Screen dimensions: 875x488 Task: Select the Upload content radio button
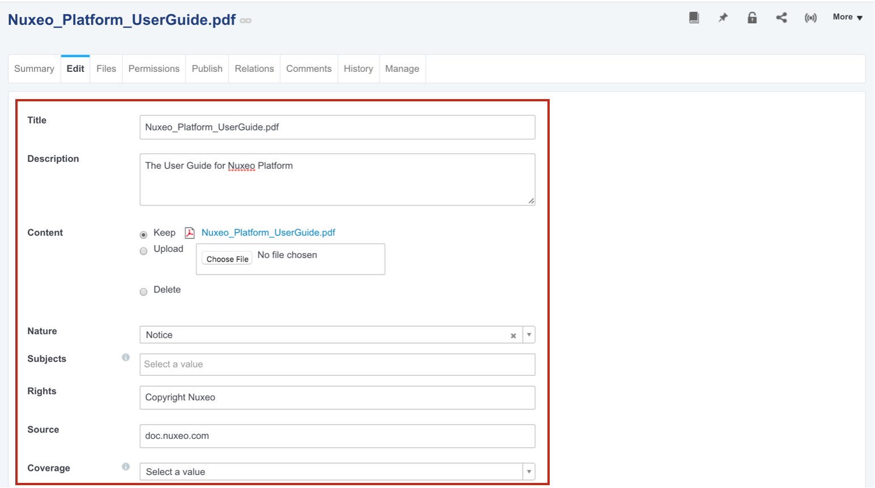[143, 251]
